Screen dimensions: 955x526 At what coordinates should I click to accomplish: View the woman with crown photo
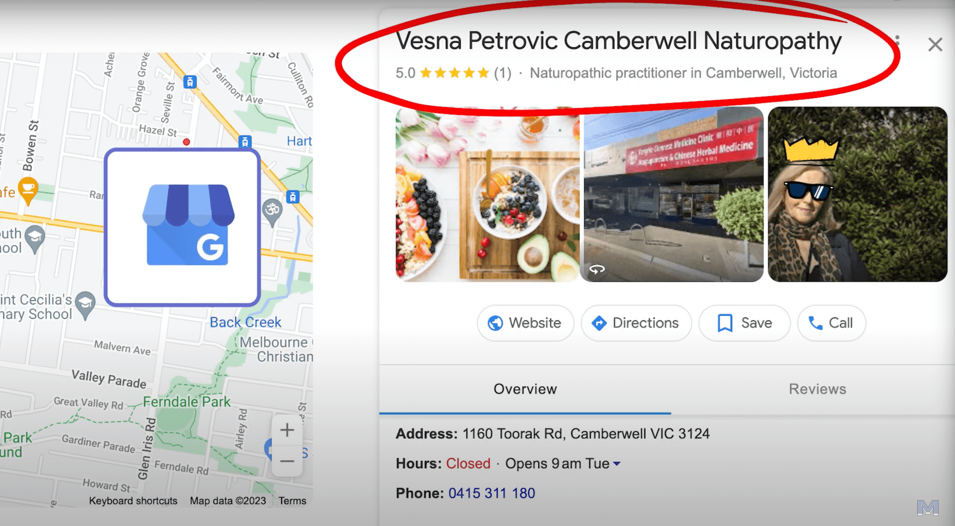pos(858,194)
